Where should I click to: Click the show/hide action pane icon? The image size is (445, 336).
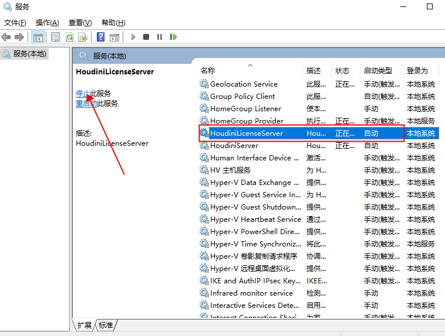(114, 37)
